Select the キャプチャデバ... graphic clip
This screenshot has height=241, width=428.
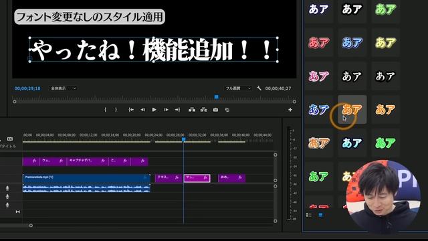(88, 161)
